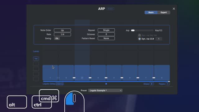199x112 pixels.
Task: Switch to the Expert tab
Action: [x=164, y=12]
